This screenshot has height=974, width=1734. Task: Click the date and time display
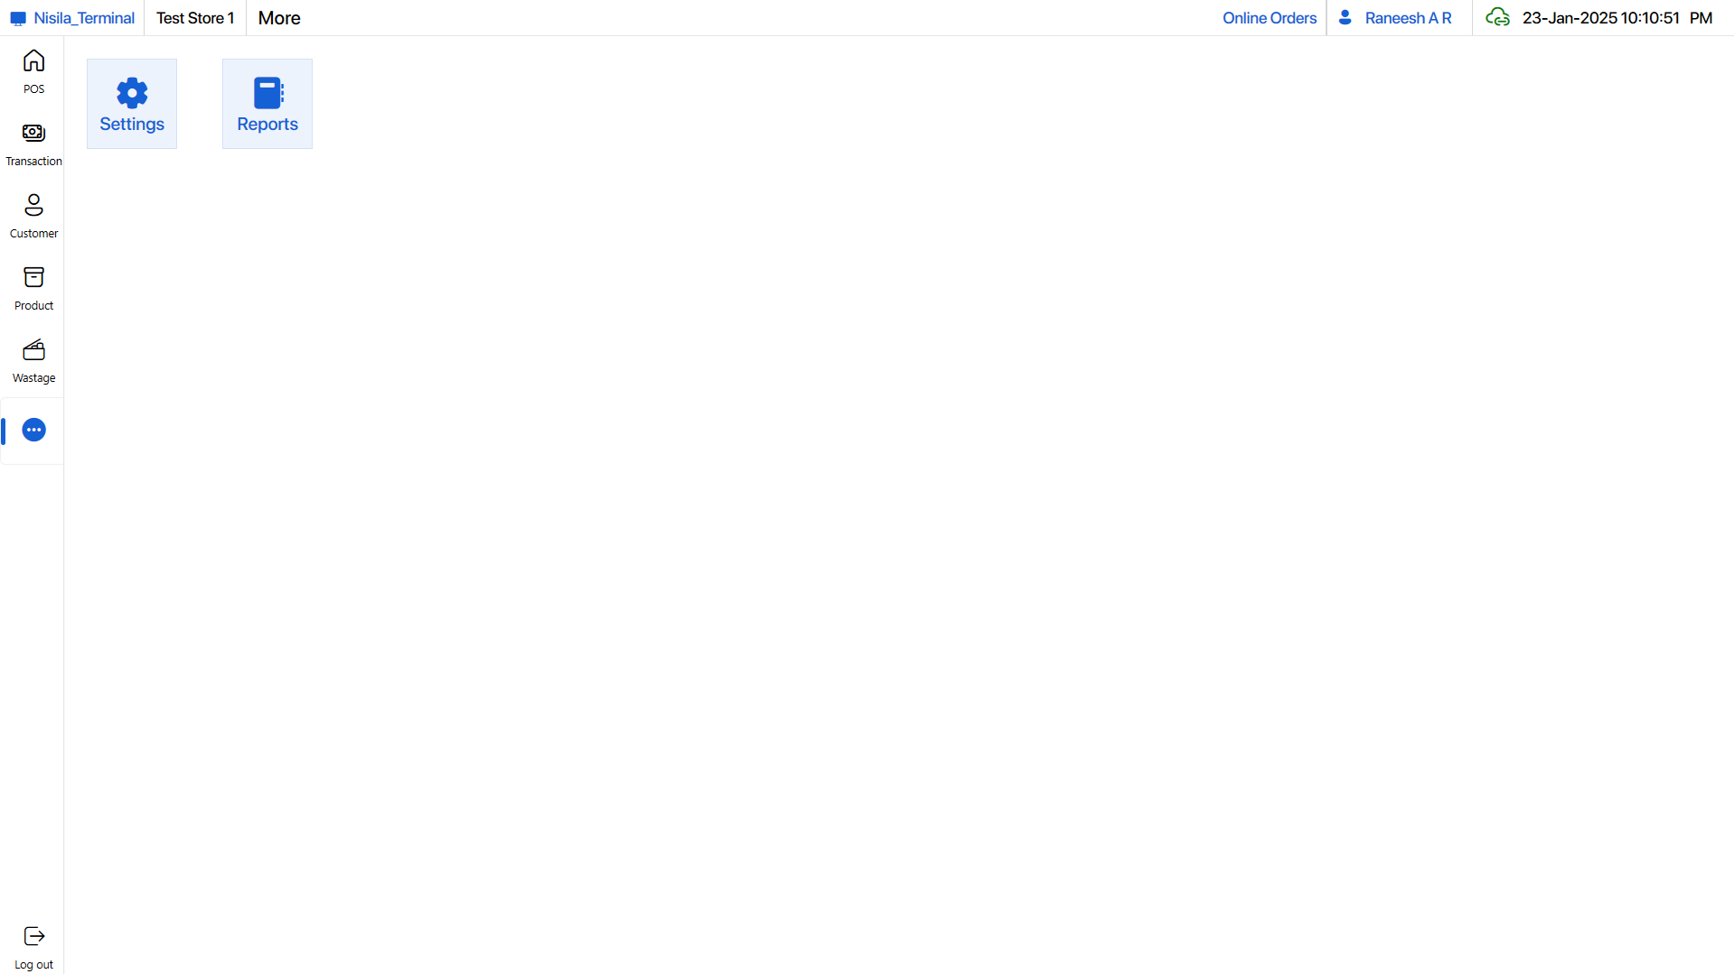[1617, 18]
